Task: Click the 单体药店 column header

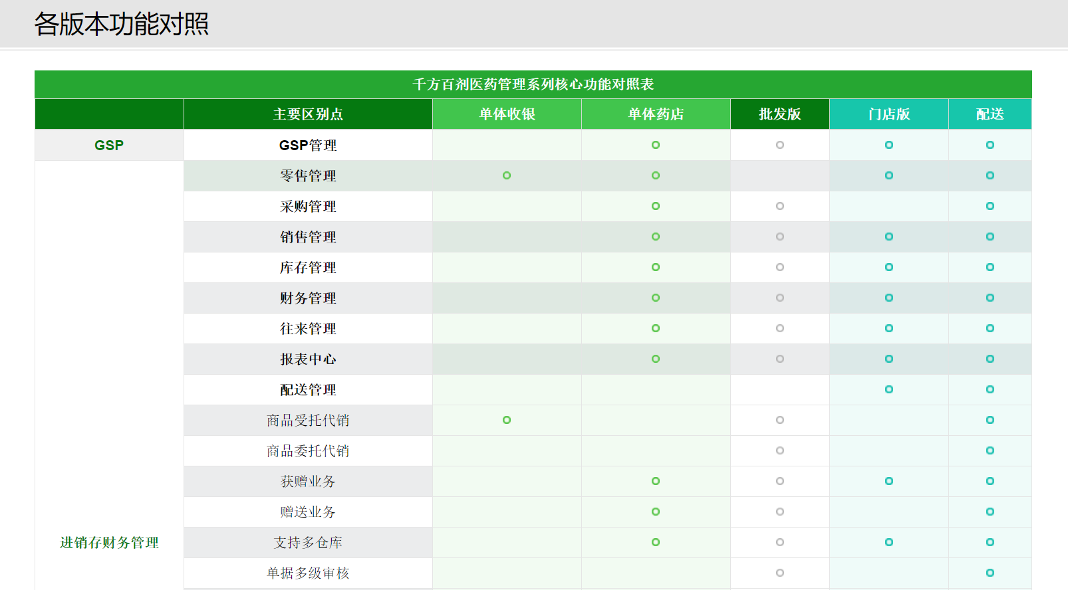Action: [656, 114]
